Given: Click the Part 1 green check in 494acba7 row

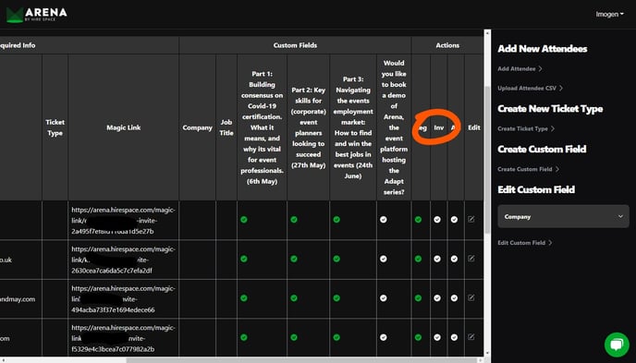Looking at the screenshot, I should 244,298.
